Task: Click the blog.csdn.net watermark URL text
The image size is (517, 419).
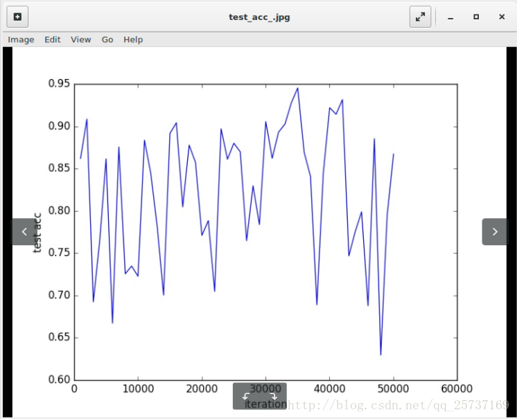Action: (398, 404)
